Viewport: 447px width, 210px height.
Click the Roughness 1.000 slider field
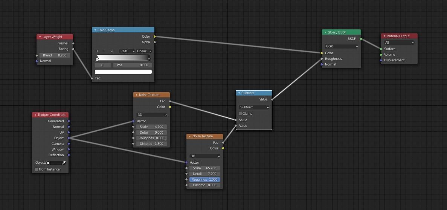point(205,180)
